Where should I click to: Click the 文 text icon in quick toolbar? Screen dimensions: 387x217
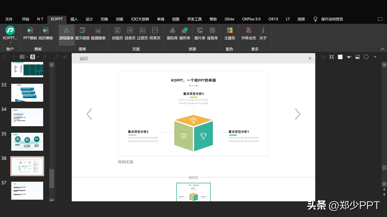pos(33,57)
